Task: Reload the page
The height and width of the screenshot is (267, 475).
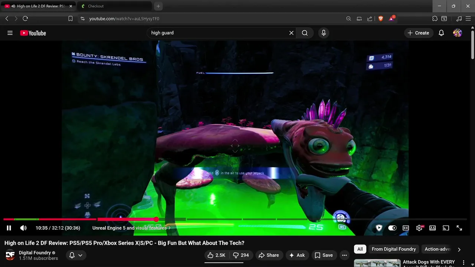Action: [x=25, y=19]
